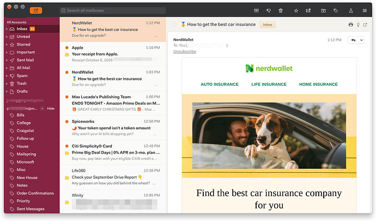Toggle contact sidebar with person icon
The width and height of the screenshot is (376, 221).
[x=351, y=10]
